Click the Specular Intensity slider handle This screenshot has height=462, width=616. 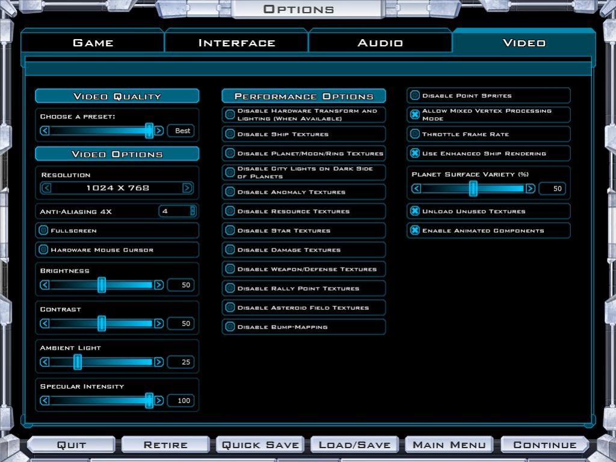coord(149,400)
